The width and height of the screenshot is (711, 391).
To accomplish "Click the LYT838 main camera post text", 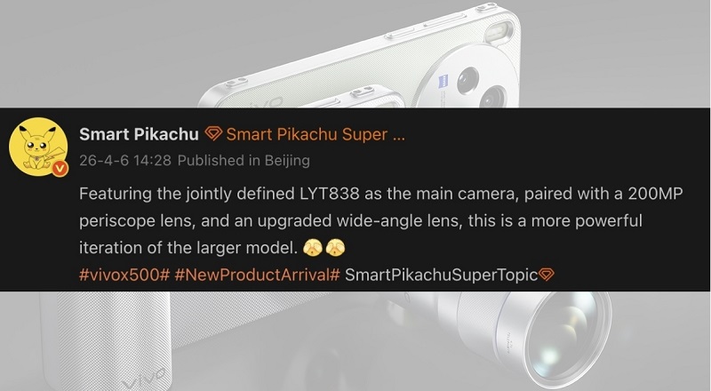I will coord(381,221).
